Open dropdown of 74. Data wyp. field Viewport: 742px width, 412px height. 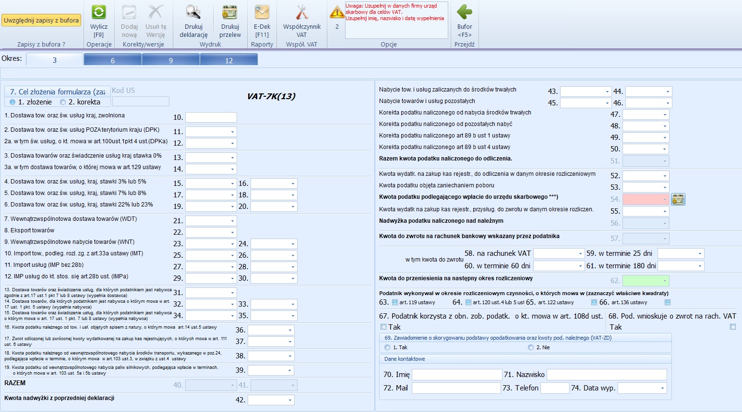point(663,388)
